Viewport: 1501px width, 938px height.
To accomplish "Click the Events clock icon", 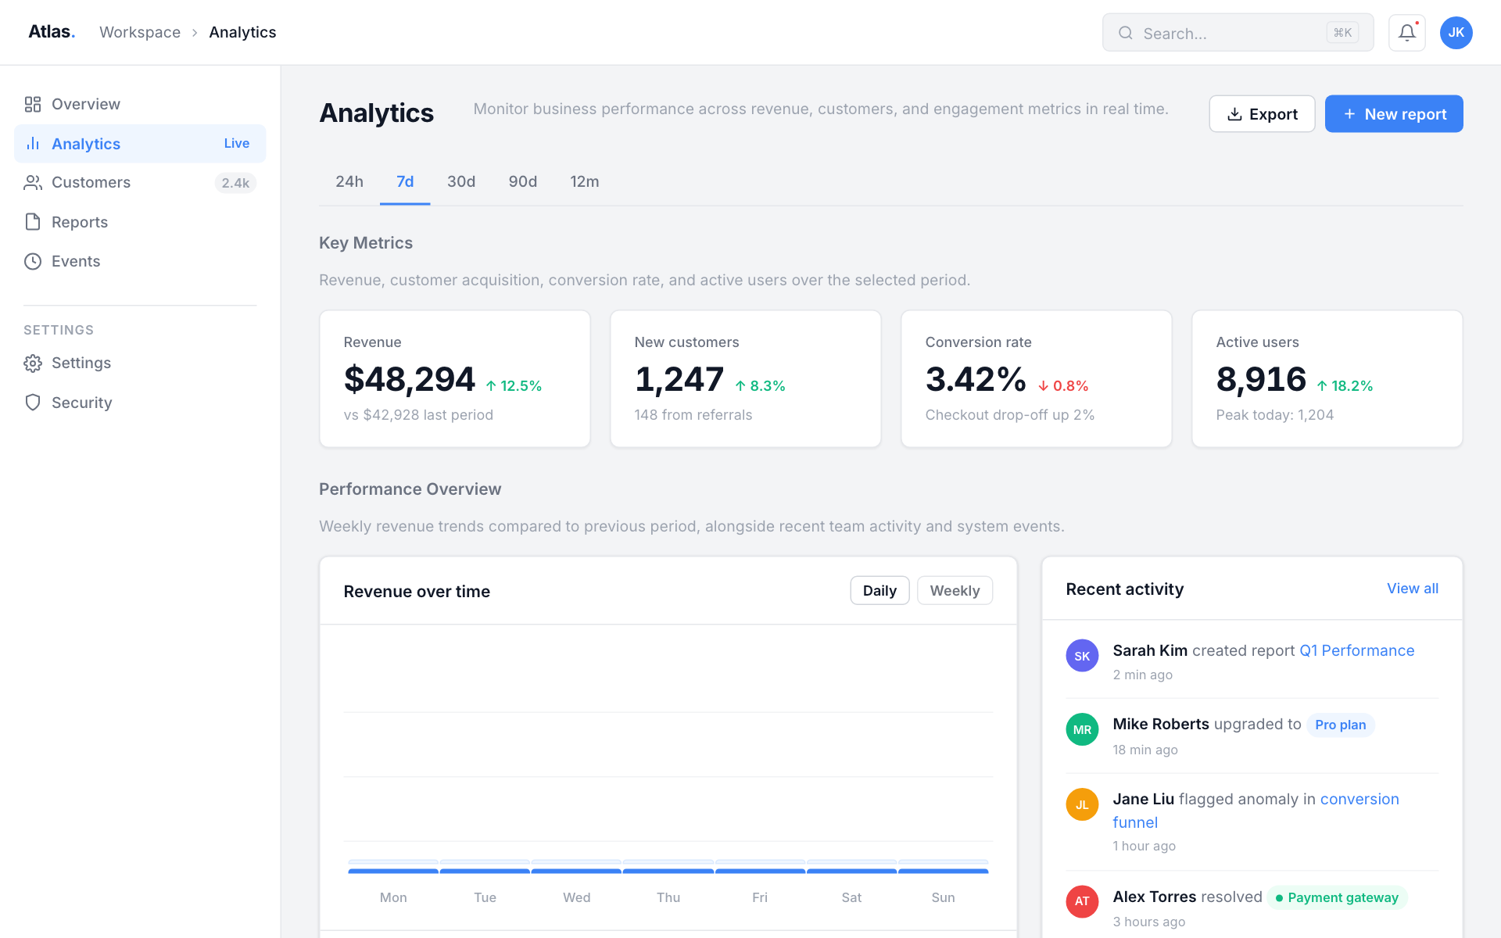I will click(x=33, y=261).
